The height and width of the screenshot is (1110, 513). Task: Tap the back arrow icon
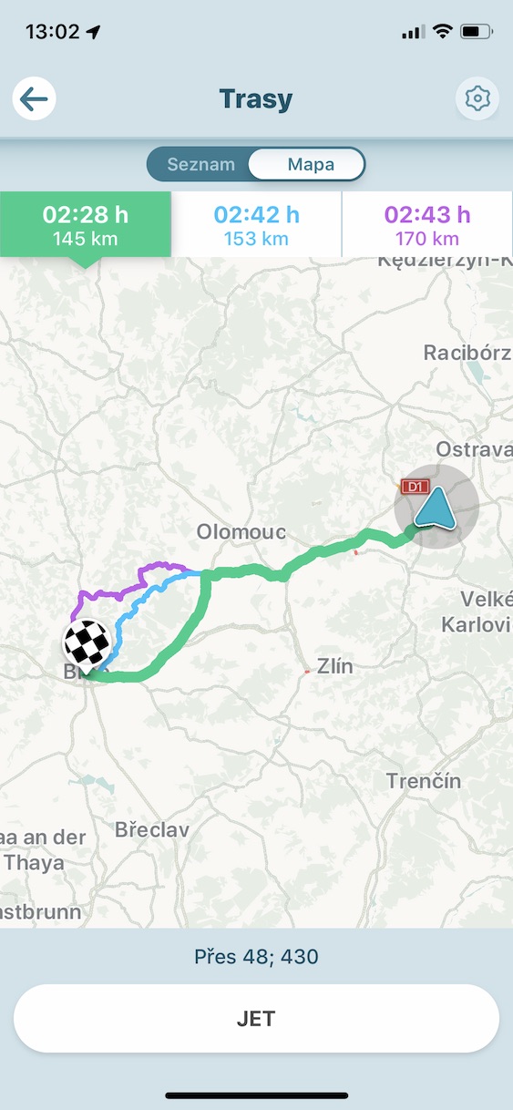(x=35, y=98)
